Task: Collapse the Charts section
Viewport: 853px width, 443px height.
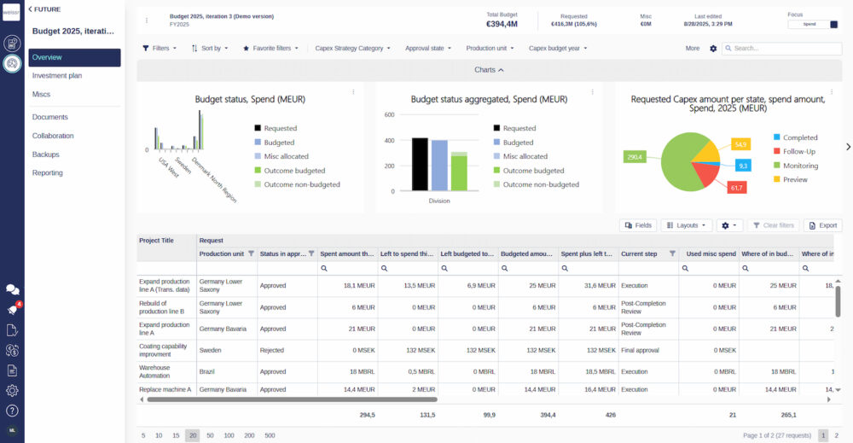Action: tap(489, 70)
